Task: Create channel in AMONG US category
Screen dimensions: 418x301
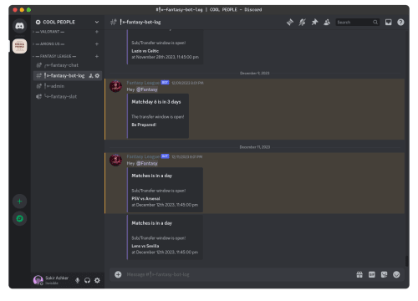Action: (97, 44)
